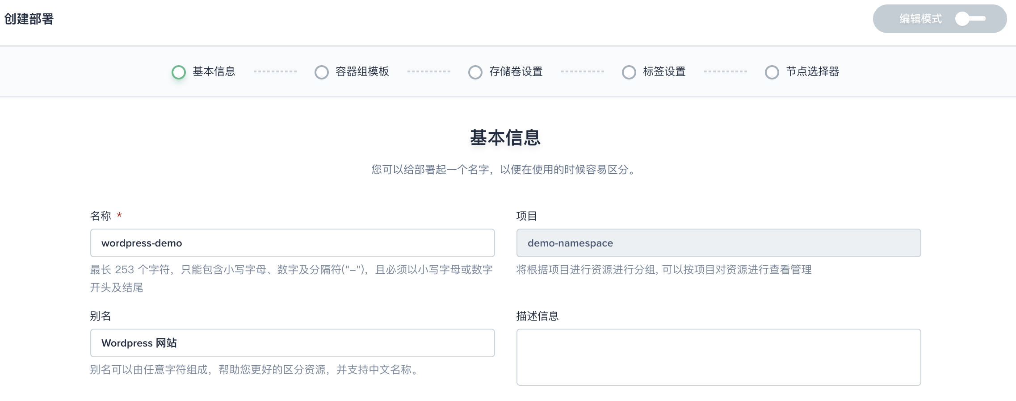Click the circle icon for 标签设置 step
Viewport: 1016px width, 401px height.
coord(629,72)
